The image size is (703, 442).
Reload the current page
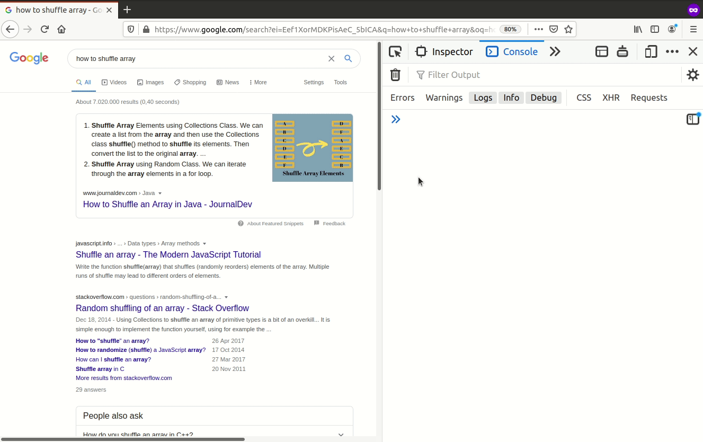(45, 30)
